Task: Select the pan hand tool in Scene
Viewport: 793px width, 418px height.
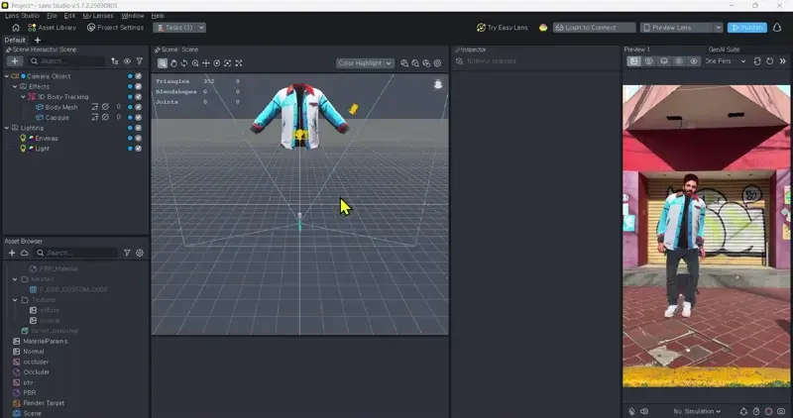Action: (173, 63)
